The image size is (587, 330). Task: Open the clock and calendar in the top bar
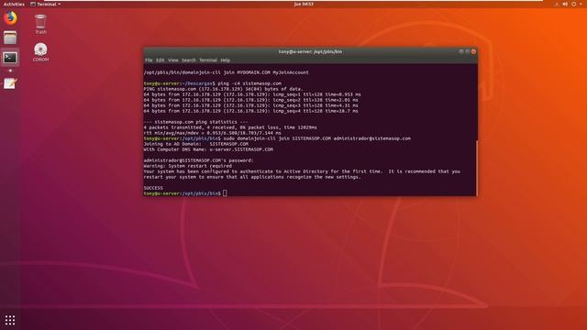pyautogui.click(x=304, y=4)
